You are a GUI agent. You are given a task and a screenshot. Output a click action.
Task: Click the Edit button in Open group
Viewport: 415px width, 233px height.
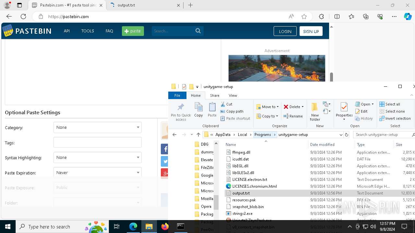[x=361, y=111]
